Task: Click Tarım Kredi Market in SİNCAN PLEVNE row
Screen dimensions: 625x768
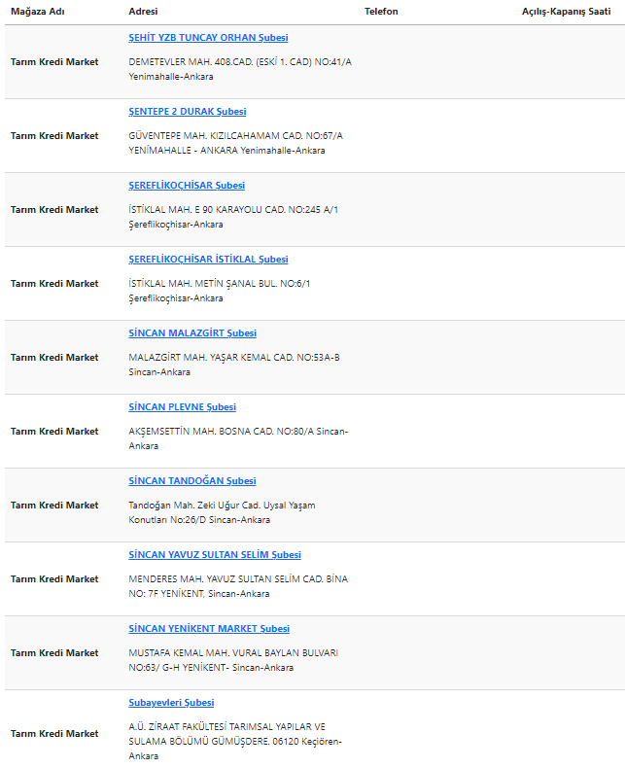Action: click(x=54, y=432)
